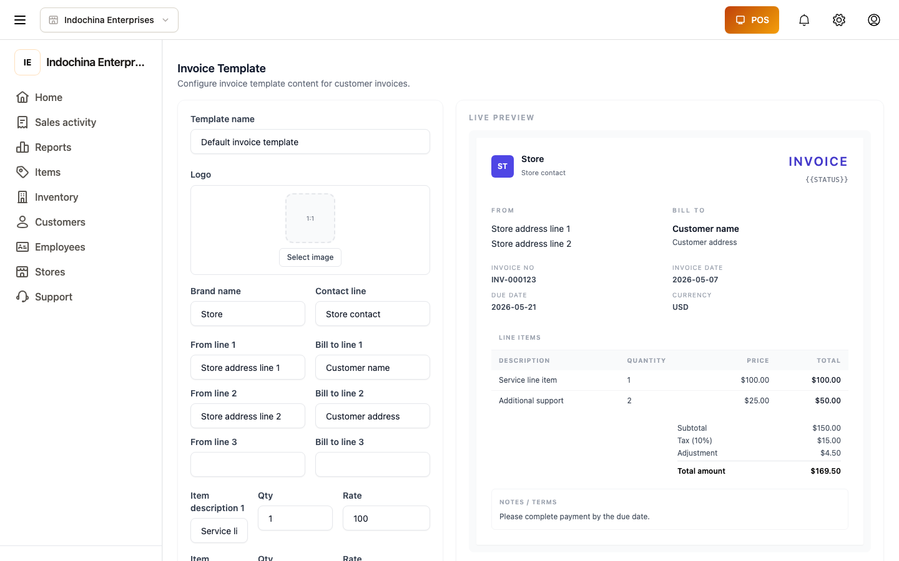Edit the first Qty field with value 1

coord(295,518)
